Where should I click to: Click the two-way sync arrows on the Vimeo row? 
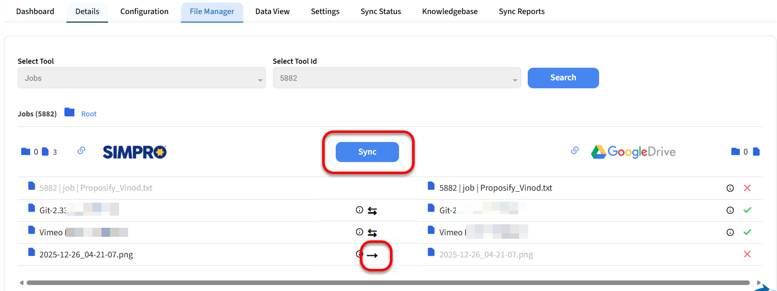(x=372, y=233)
